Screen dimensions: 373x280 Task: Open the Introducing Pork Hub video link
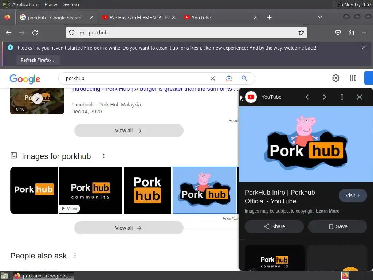pos(154,89)
